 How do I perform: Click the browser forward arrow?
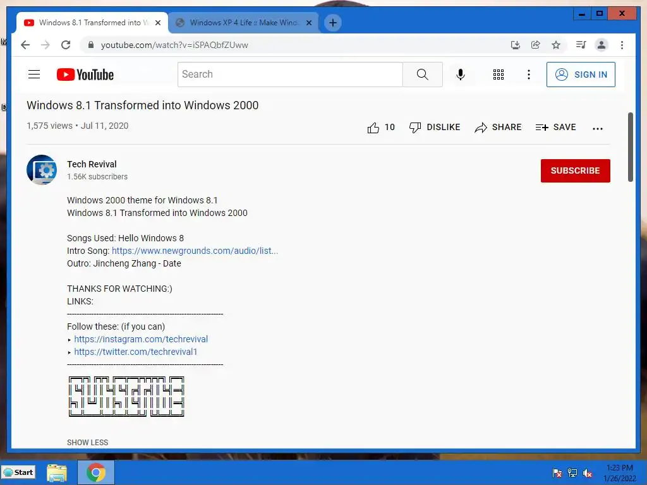tap(45, 45)
